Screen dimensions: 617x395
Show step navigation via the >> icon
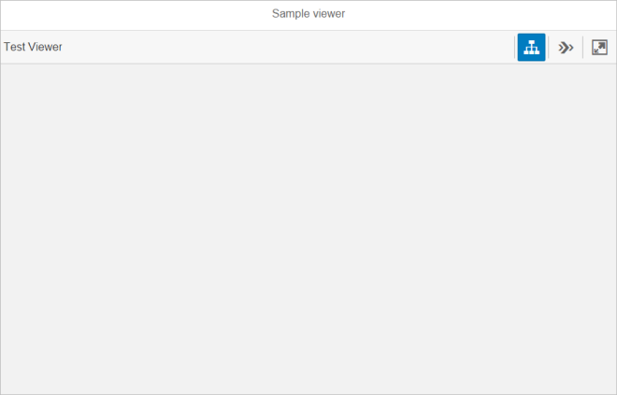(x=566, y=48)
